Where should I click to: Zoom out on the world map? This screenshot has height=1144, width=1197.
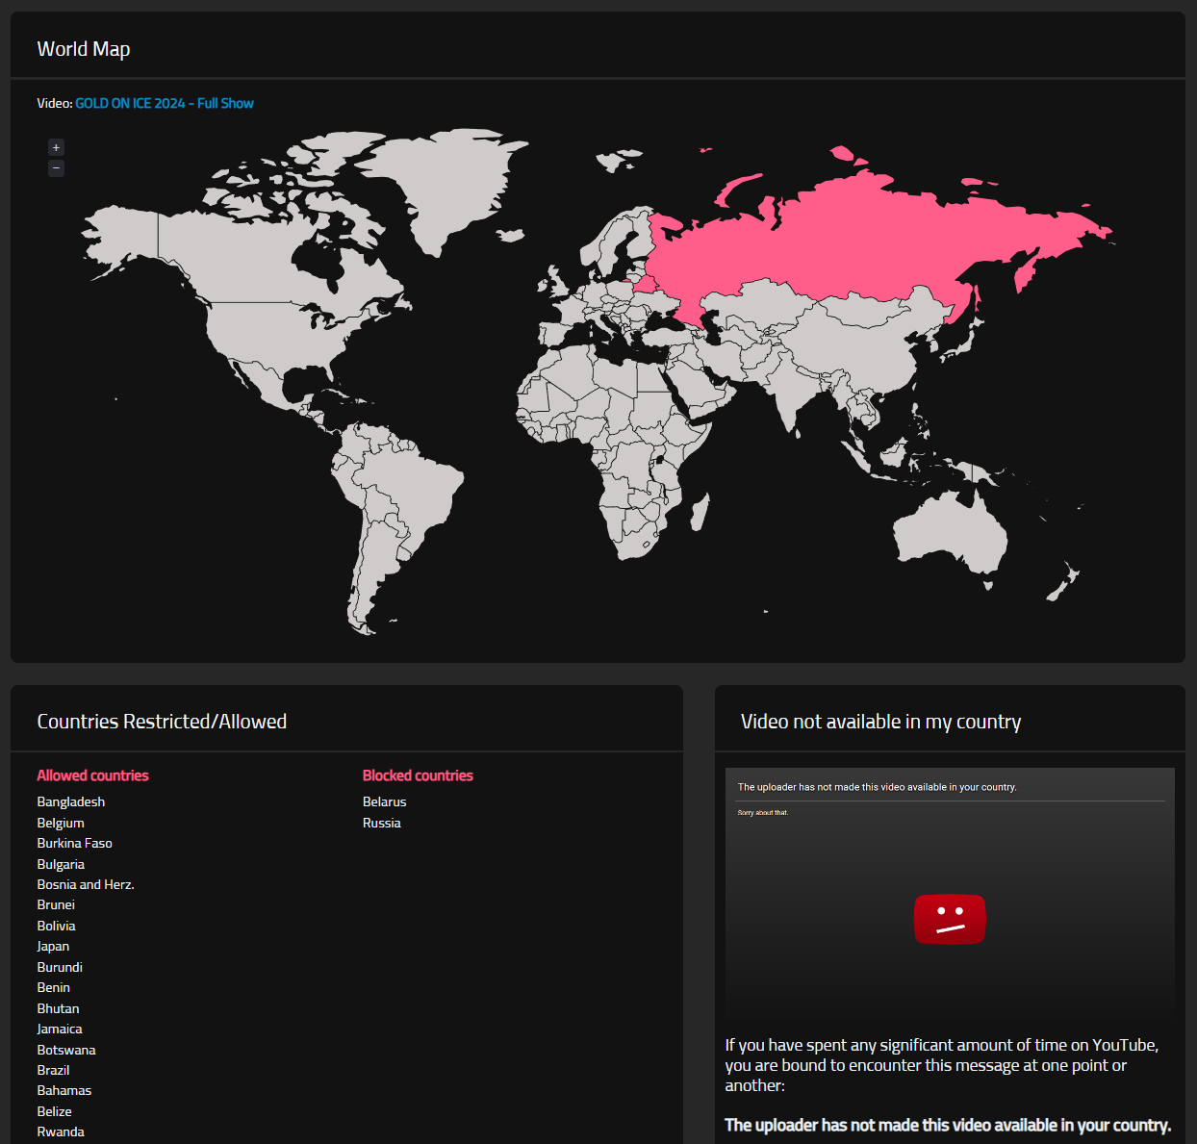pyautogui.click(x=56, y=168)
